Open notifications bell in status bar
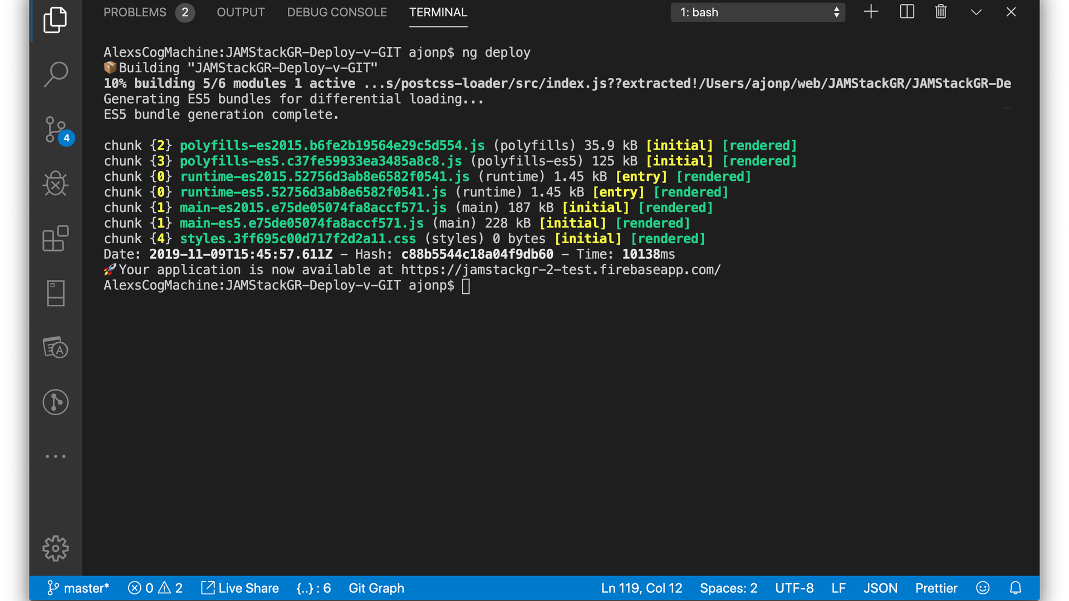 1016,588
